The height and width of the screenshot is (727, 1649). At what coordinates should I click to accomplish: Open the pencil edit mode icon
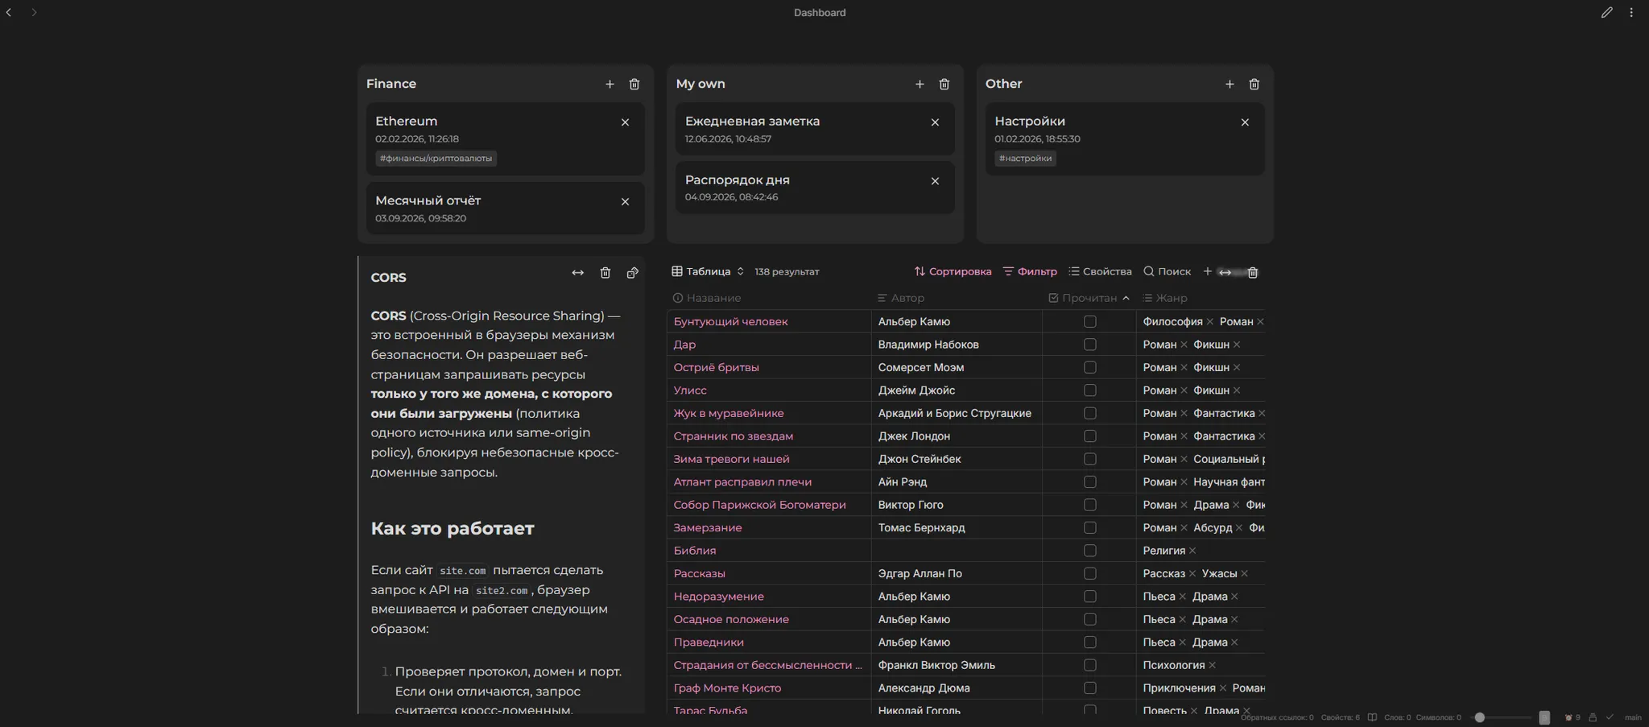click(1606, 12)
